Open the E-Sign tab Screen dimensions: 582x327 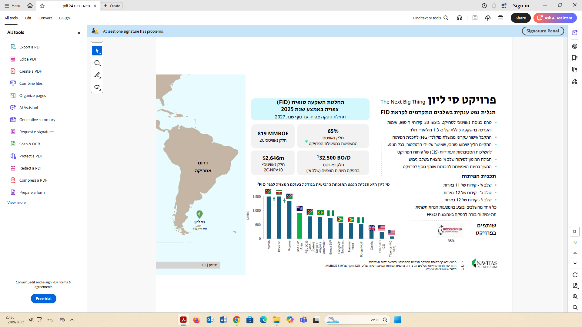(x=64, y=18)
